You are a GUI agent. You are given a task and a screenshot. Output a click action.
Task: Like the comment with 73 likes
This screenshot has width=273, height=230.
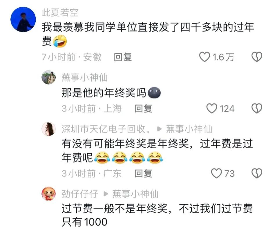(x=216, y=173)
